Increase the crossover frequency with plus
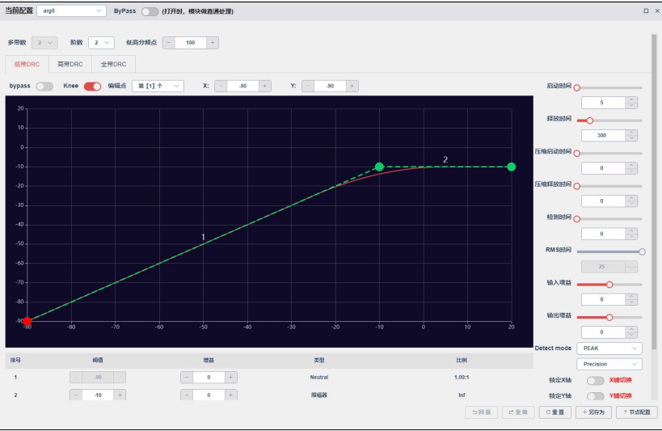 pyautogui.click(x=213, y=43)
